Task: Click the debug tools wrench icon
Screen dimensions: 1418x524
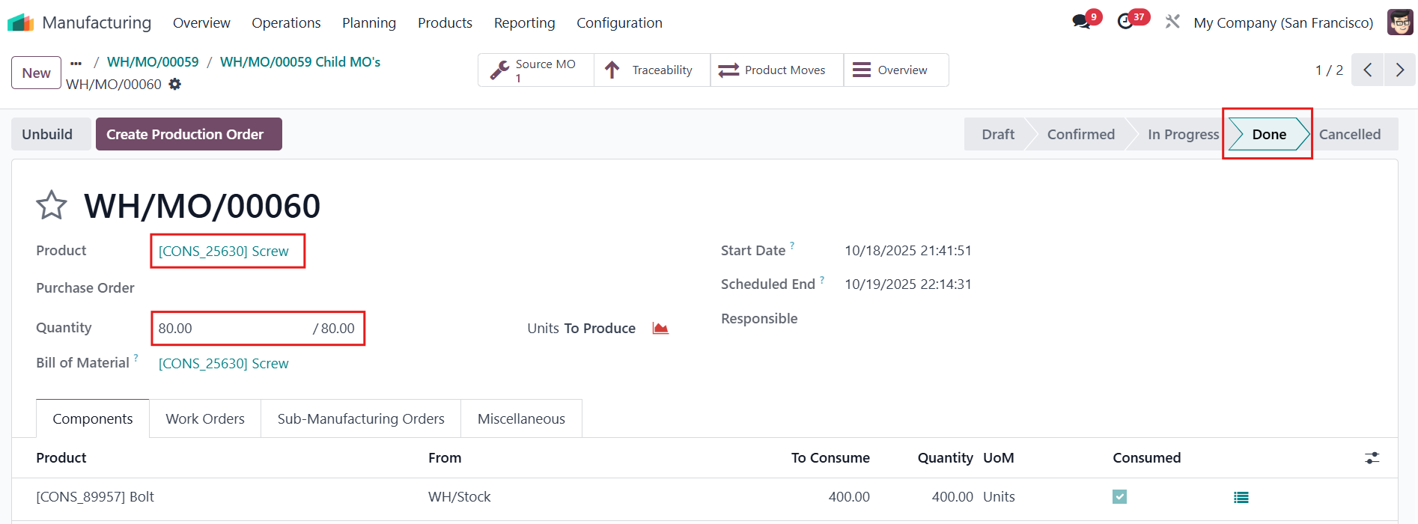Action: (x=1172, y=22)
